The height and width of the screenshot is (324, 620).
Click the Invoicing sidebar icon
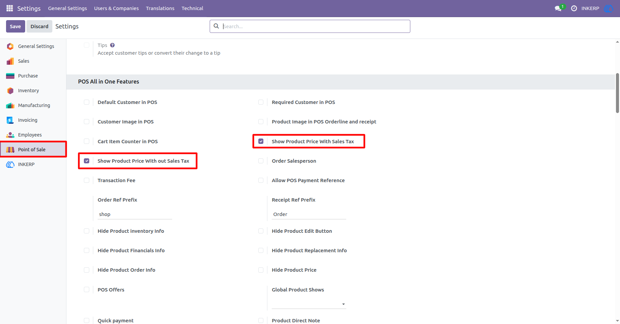click(x=10, y=120)
